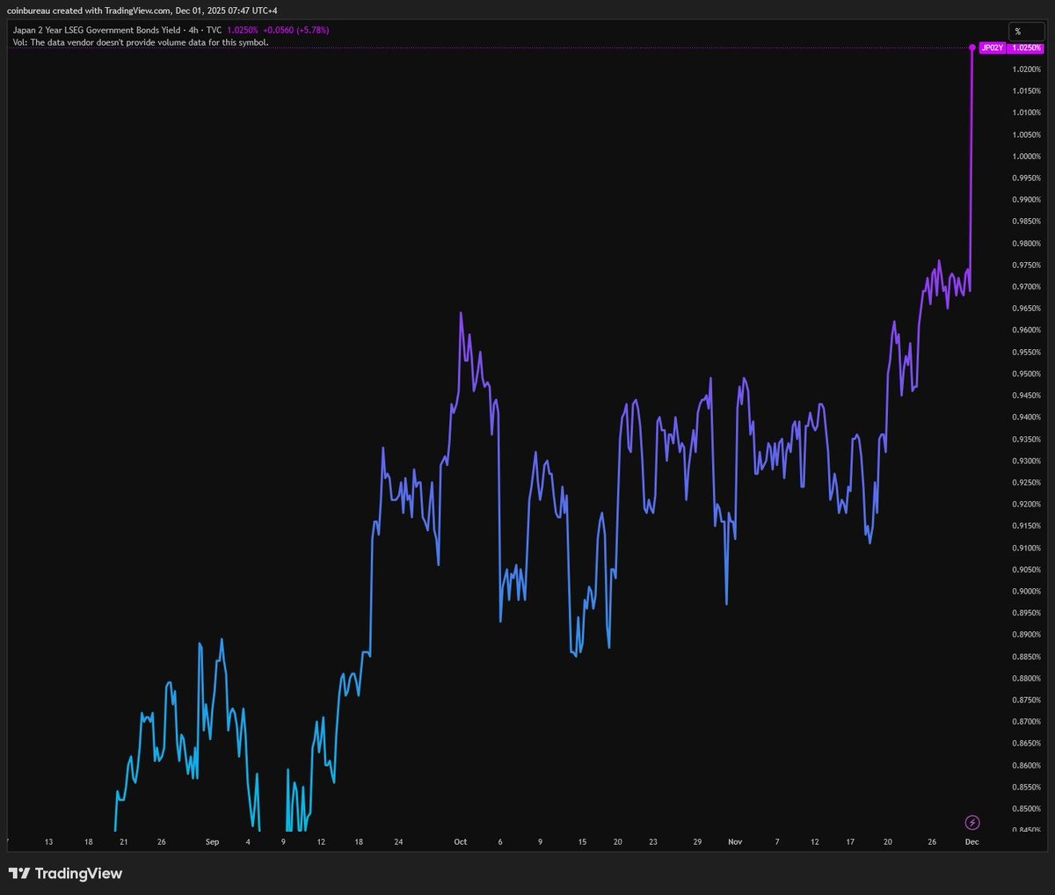Screen dimensions: 1055x895
Task: Click the purple lightning bolt event icon
Action: (971, 823)
